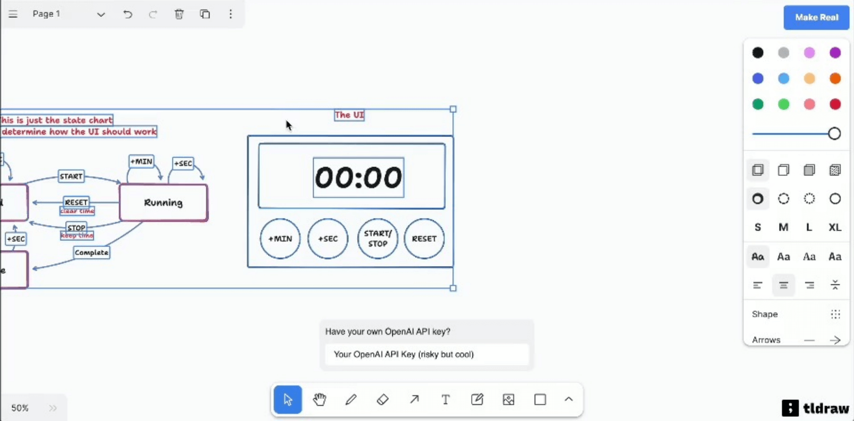Open the Page 1 page selector
Image resolution: width=854 pixels, height=421 pixels.
click(x=68, y=14)
